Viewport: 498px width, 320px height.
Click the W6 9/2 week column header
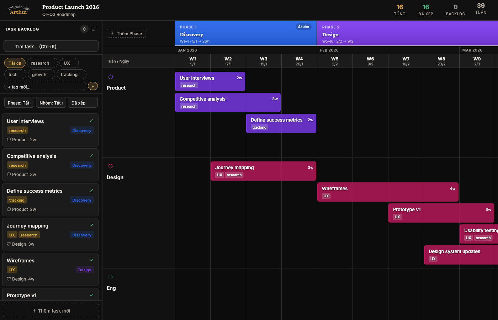[370, 61]
